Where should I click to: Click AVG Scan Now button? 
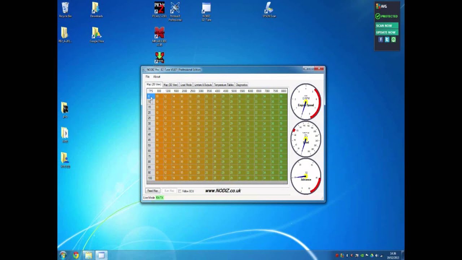[x=387, y=26]
